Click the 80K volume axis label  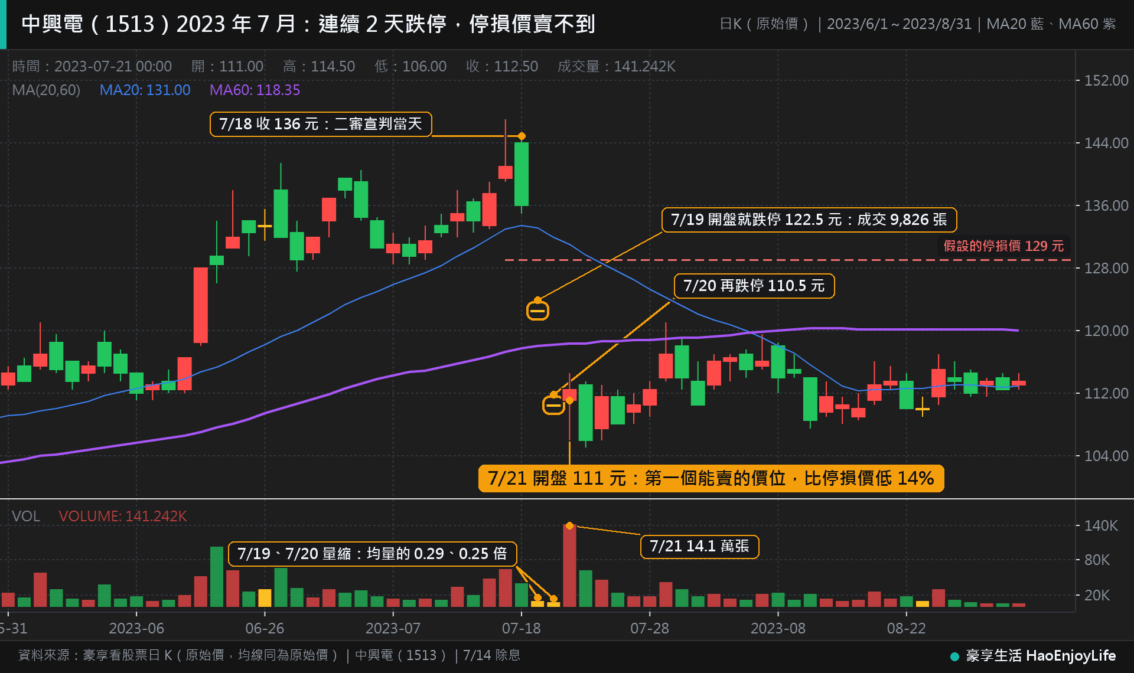point(1097,560)
